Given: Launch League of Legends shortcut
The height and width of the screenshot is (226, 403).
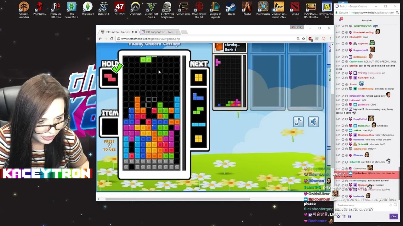Looking at the screenshot, I should point(215,10).
